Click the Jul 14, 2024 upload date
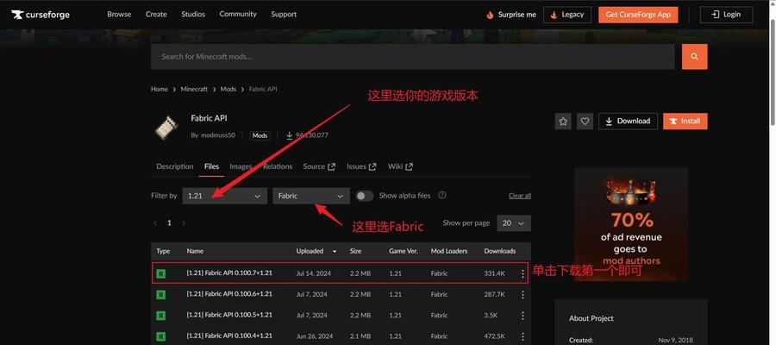 pos(314,273)
